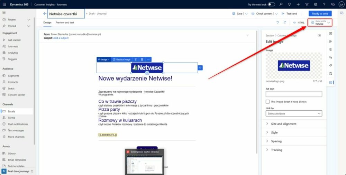Switch to the Preview and test tab
346x175 pixels.
coord(65,22)
